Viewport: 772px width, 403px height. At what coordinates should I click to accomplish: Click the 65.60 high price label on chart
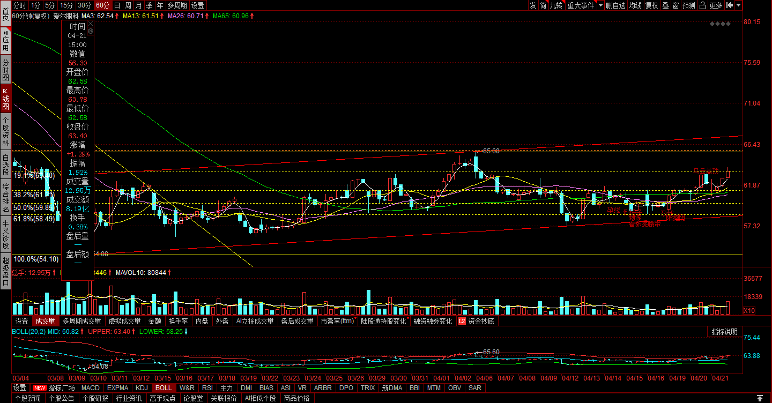[491, 151]
